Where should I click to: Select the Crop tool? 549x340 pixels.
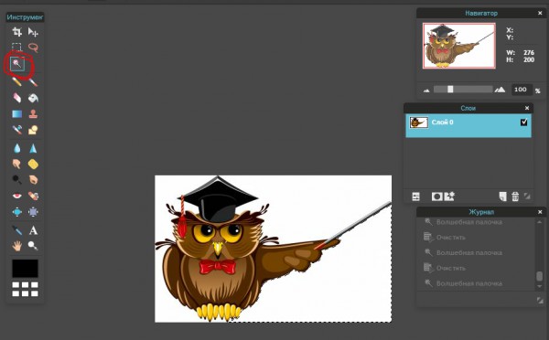[16, 32]
